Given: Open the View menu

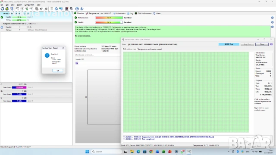Looking at the screenshot, I should tap(13, 5).
